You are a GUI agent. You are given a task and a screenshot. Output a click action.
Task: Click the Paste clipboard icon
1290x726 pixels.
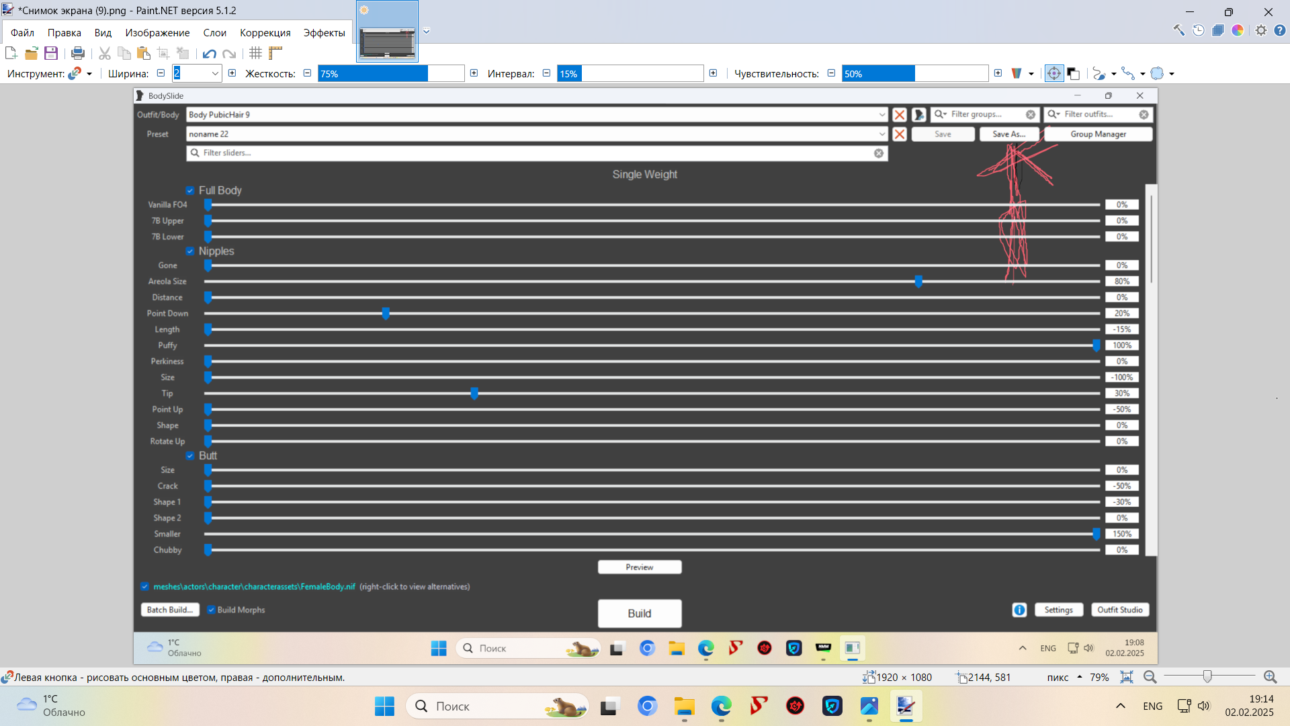143,53
